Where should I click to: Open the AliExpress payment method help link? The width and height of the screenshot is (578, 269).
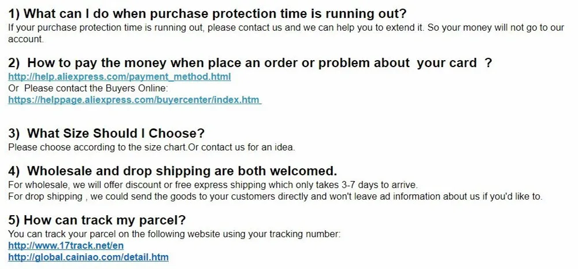[x=120, y=76]
